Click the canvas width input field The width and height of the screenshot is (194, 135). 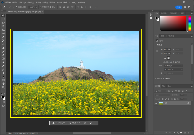click(x=167, y=49)
